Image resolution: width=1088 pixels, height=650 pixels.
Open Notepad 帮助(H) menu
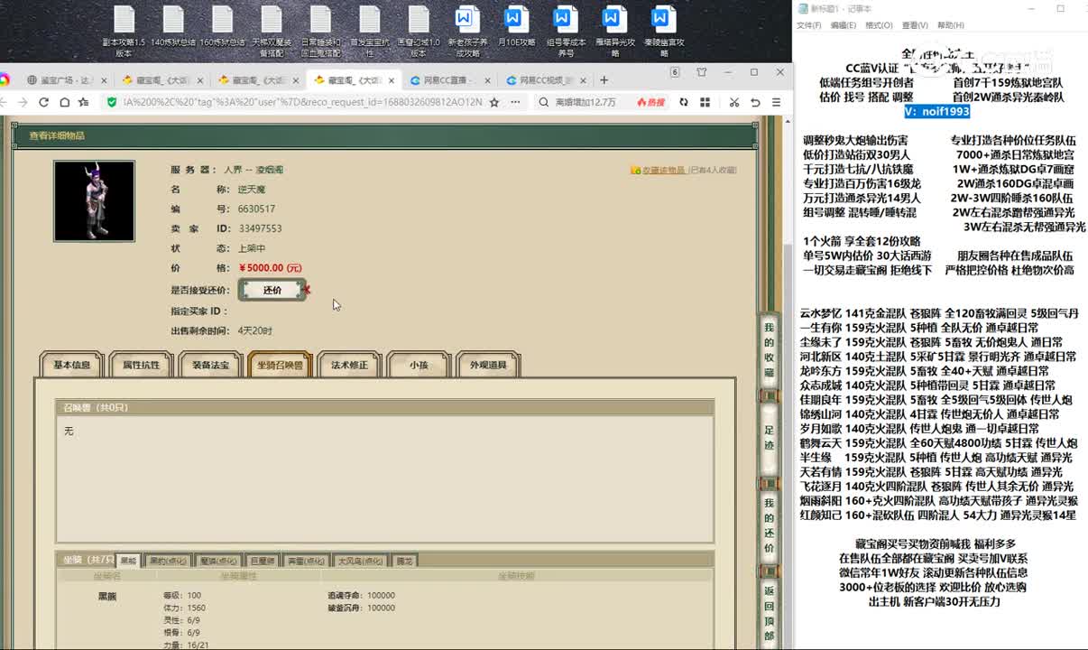[x=951, y=25]
